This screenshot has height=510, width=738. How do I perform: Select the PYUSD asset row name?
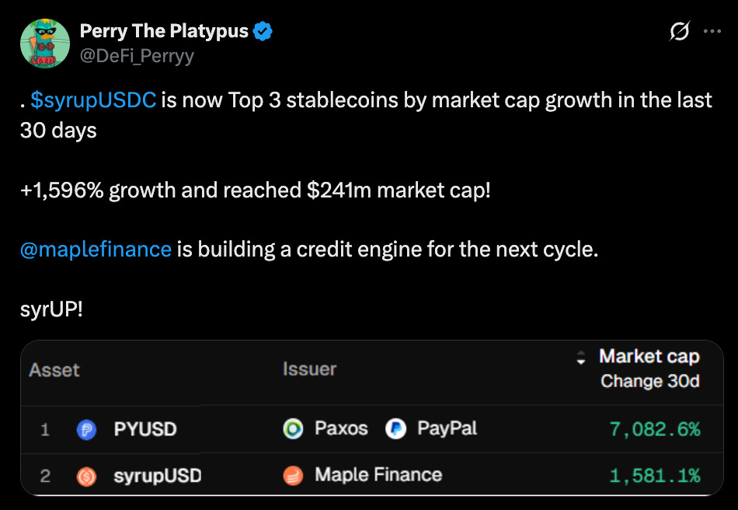(145, 429)
